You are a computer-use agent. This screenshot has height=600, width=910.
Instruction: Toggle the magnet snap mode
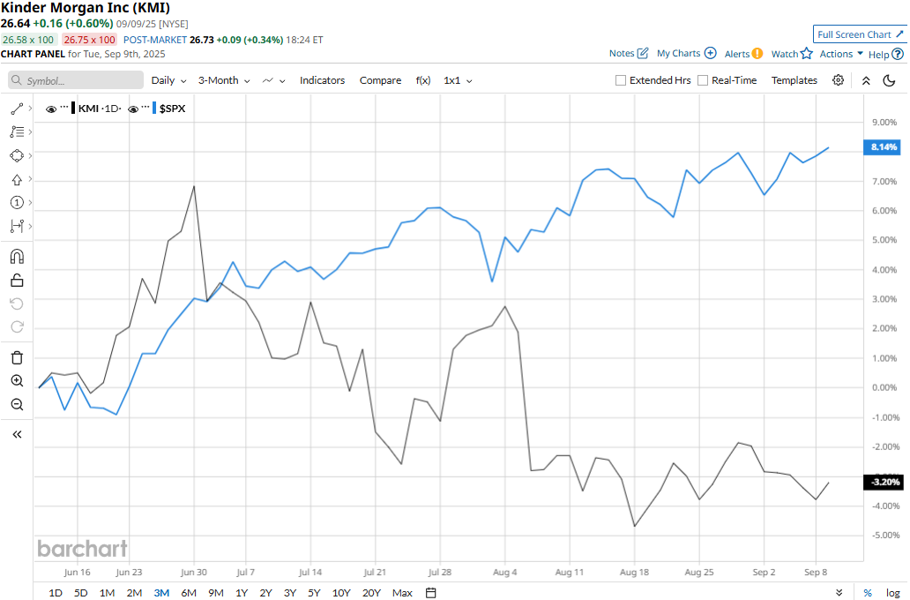point(17,257)
